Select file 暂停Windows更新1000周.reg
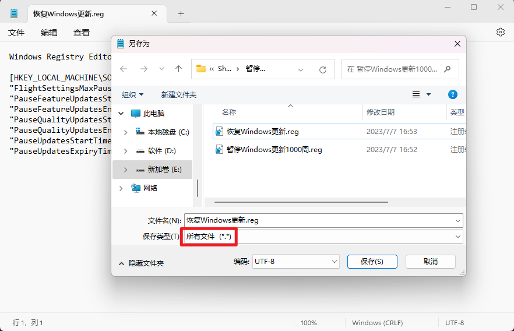Screen dimensions: 514x331 coord(274,150)
